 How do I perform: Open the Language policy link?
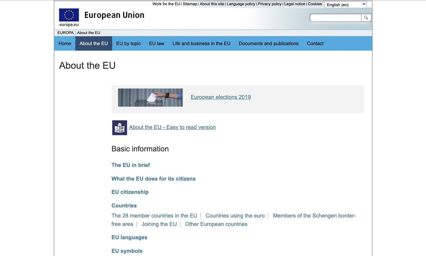click(x=241, y=4)
